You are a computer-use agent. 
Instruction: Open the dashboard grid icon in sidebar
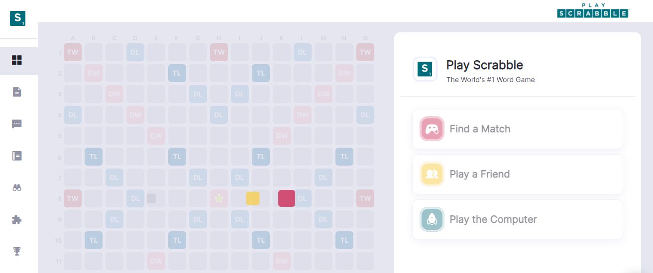click(17, 61)
